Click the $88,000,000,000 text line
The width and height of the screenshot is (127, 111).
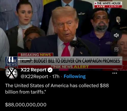tap(26, 105)
